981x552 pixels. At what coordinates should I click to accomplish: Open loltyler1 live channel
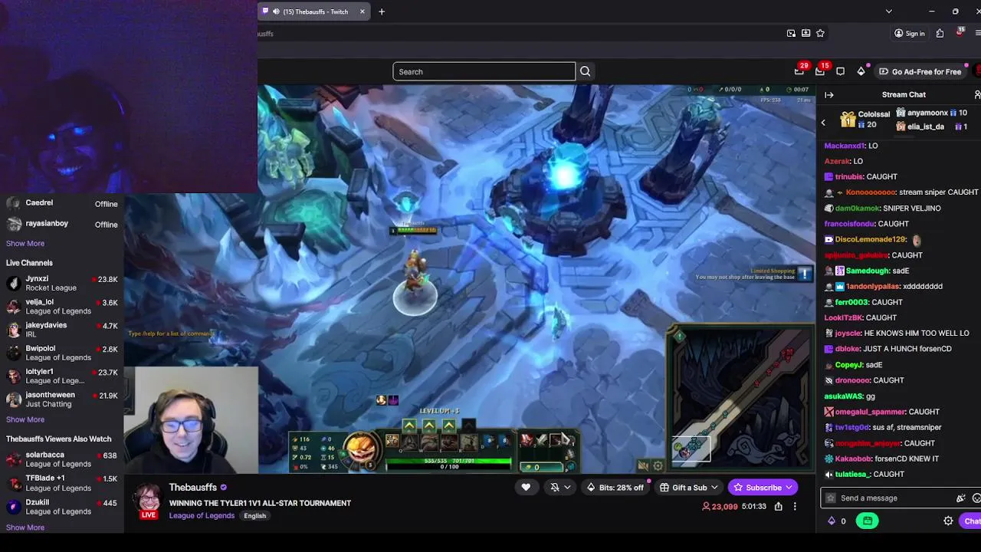61,376
